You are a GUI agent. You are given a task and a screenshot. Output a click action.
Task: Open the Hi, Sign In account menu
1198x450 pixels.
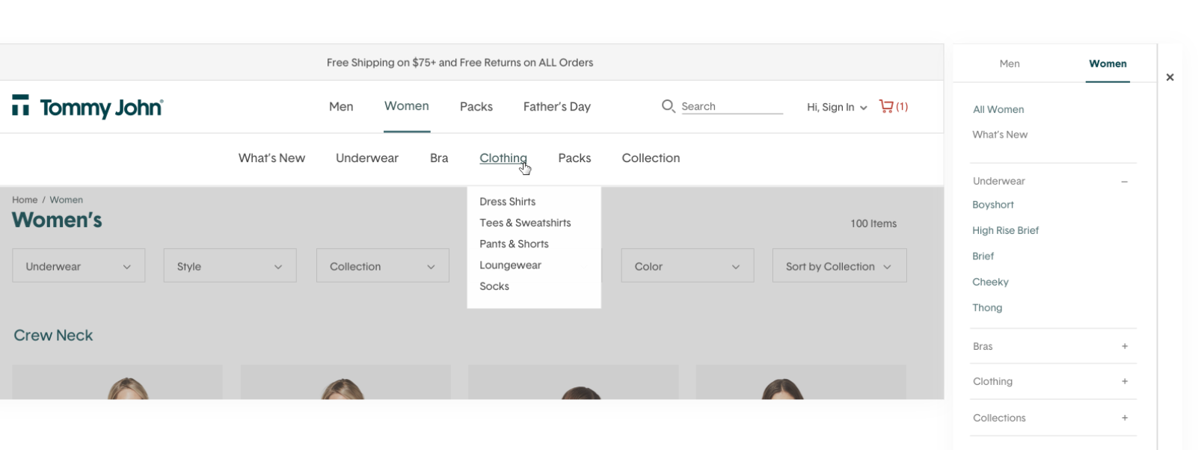tap(837, 107)
